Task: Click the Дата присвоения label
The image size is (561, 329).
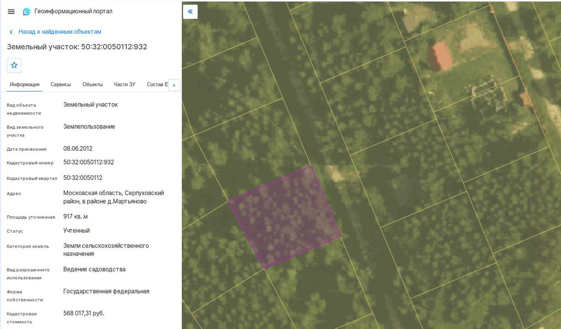Action: coord(27,149)
